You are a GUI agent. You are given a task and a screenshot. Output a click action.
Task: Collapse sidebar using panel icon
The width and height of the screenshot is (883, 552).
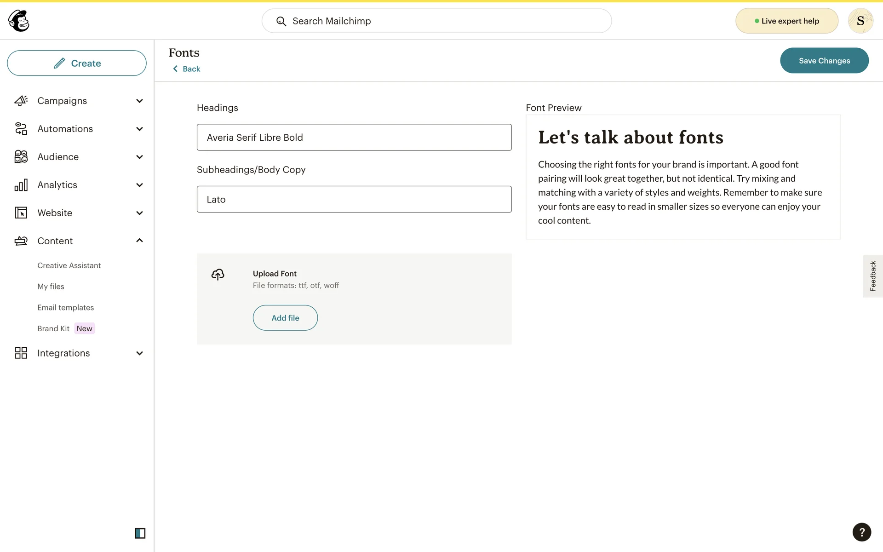click(x=140, y=533)
